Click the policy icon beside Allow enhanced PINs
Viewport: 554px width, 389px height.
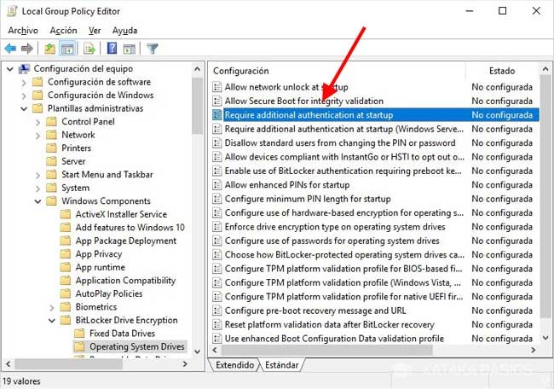click(217, 185)
